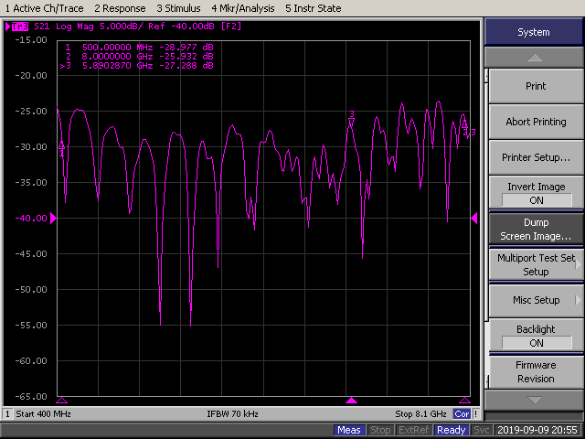Image resolution: width=585 pixels, height=439 pixels.
Task: Click the Stop status indicator
Action: pos(380,430)
